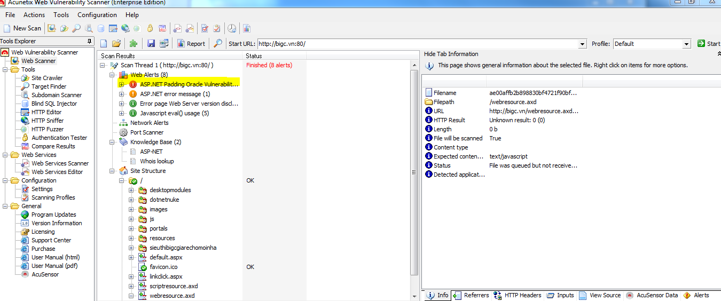Select the Finished (8 alerts) status cell

point(269,65)
